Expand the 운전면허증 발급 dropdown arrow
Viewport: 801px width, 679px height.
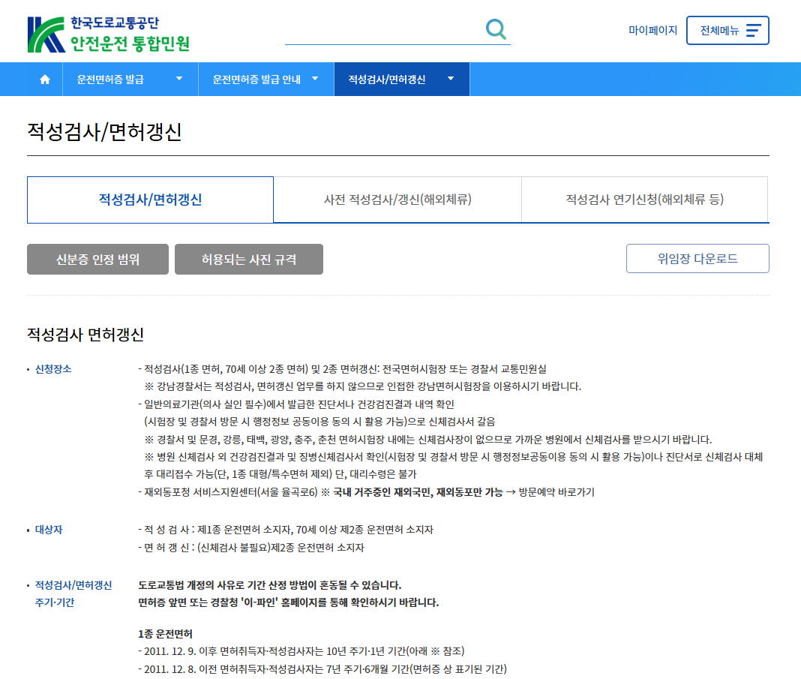click(x=179, y=79)
